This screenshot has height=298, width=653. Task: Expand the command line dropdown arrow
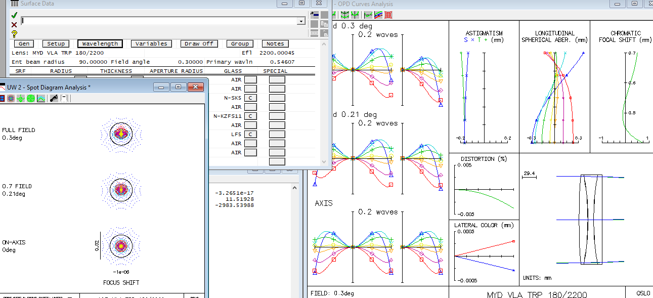(301, 21)
